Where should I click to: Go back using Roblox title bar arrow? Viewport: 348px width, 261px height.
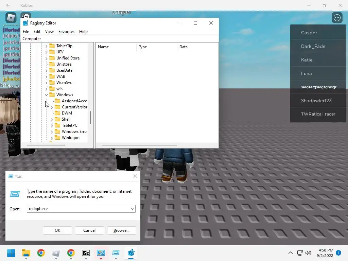pyautogui.click(x=8, y=5)
